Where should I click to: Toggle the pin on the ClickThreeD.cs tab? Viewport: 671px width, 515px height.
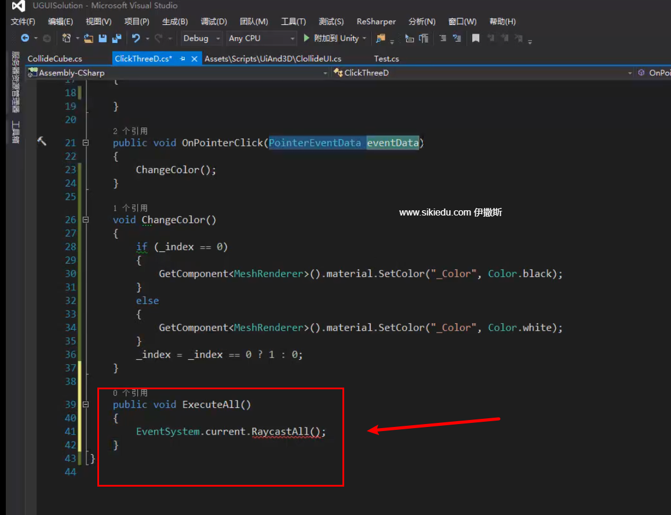tap(183, 59)
